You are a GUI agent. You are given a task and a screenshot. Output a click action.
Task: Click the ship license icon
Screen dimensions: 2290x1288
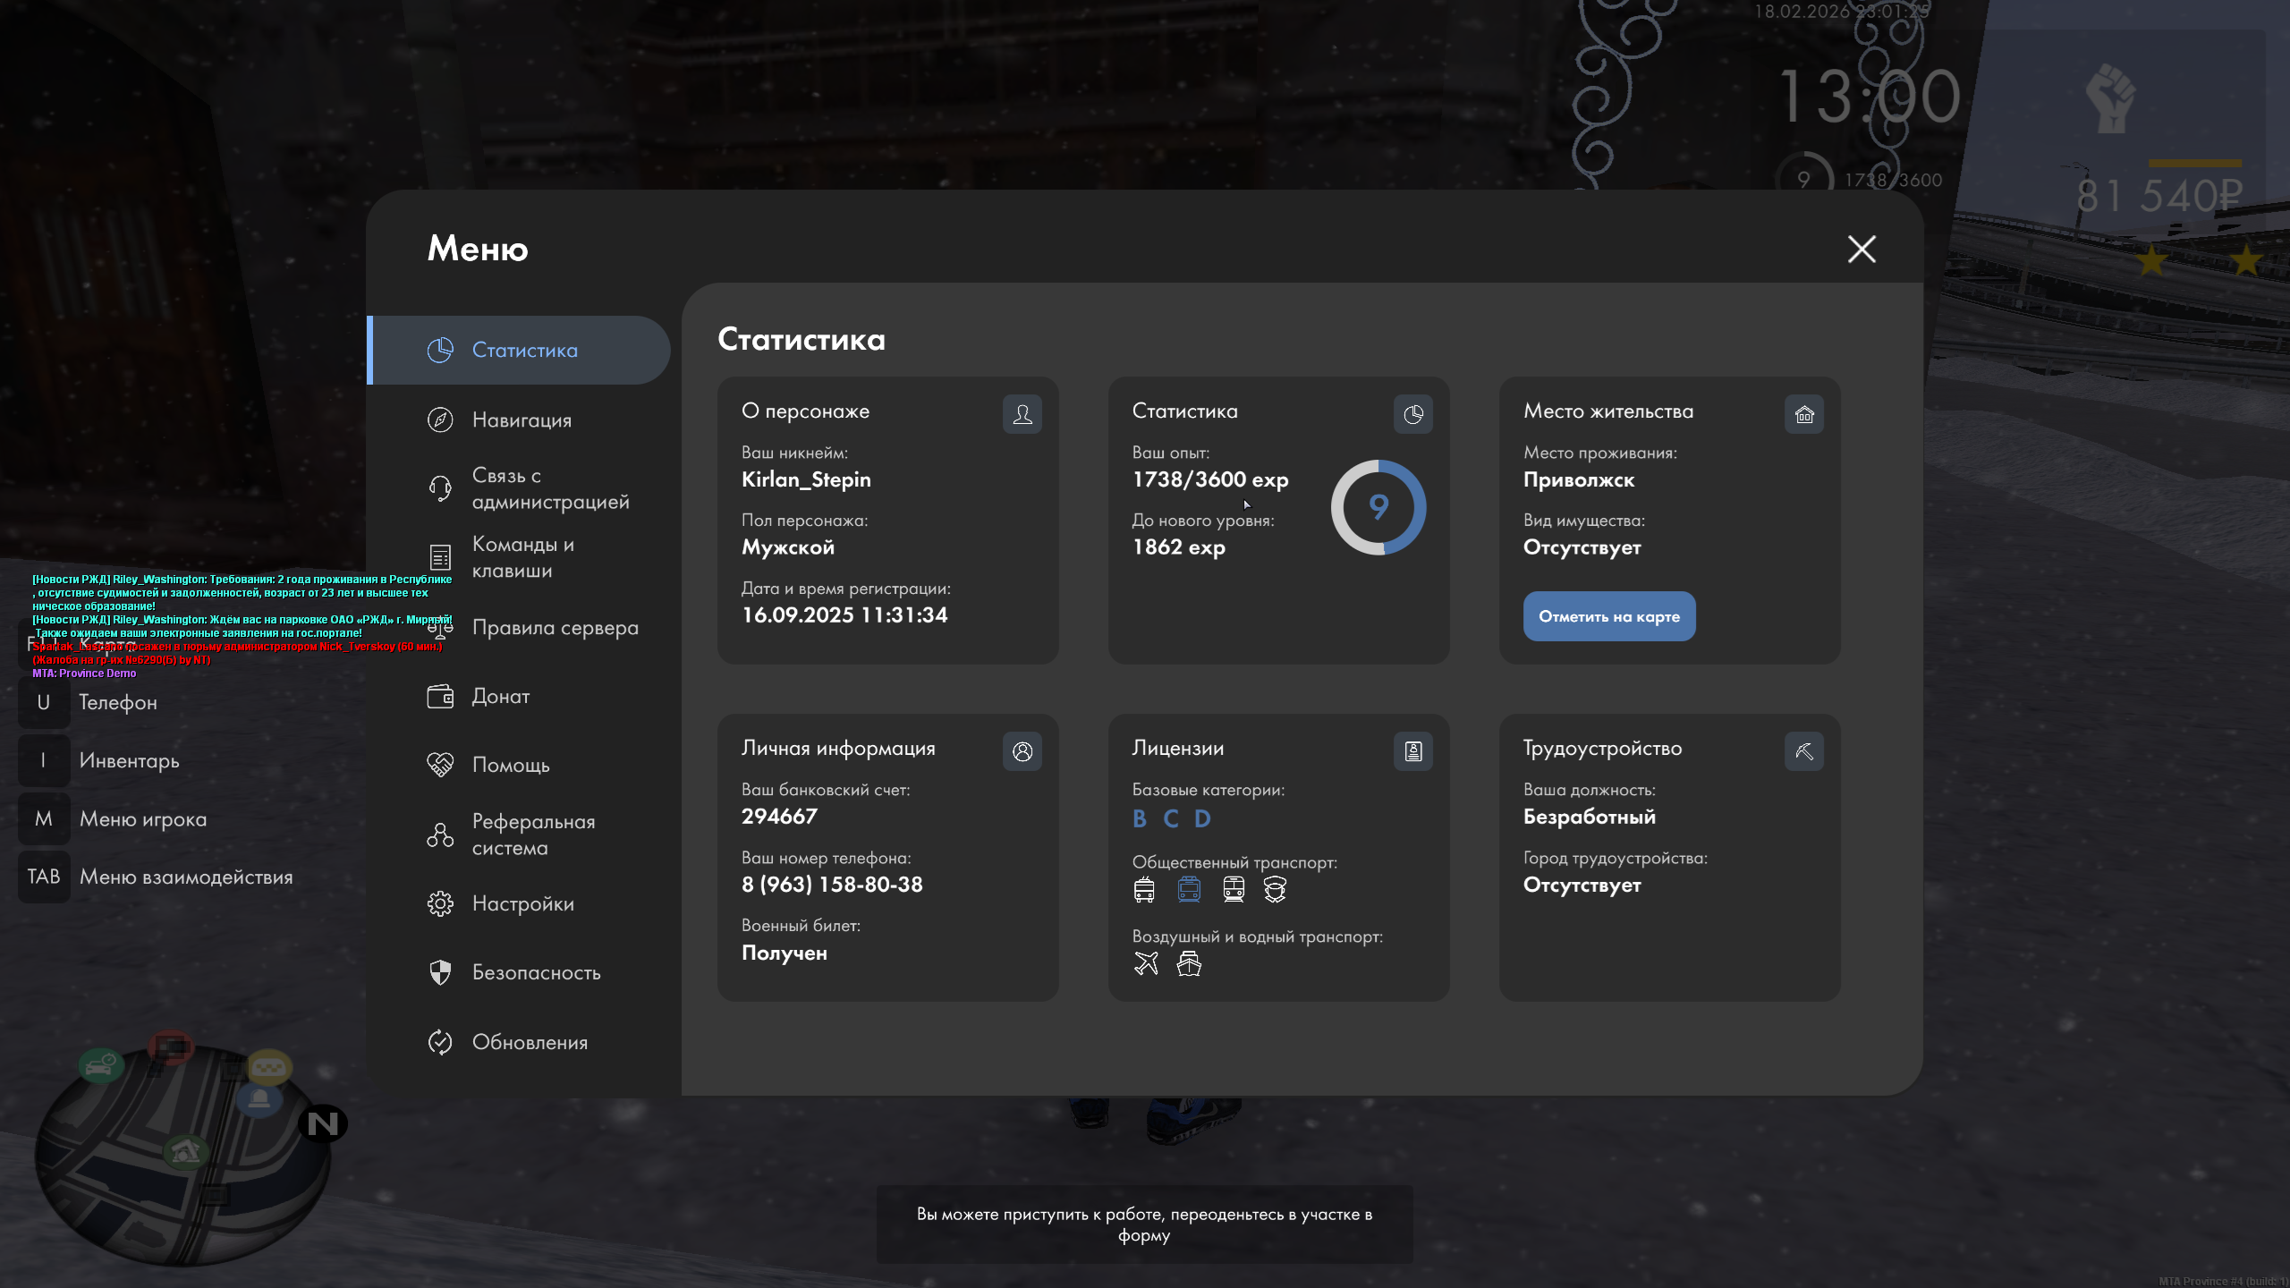[x=1189, y=963]
